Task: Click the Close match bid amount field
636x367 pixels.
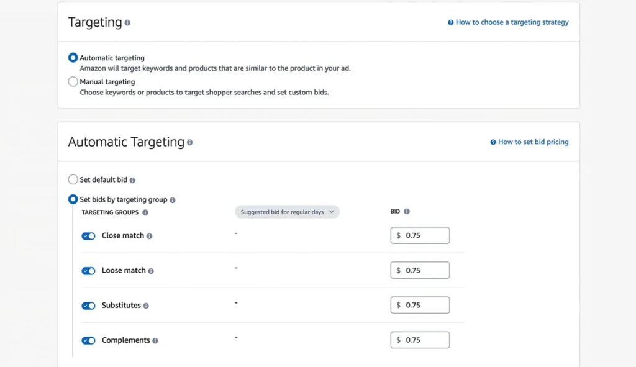Action: [420, 235]
